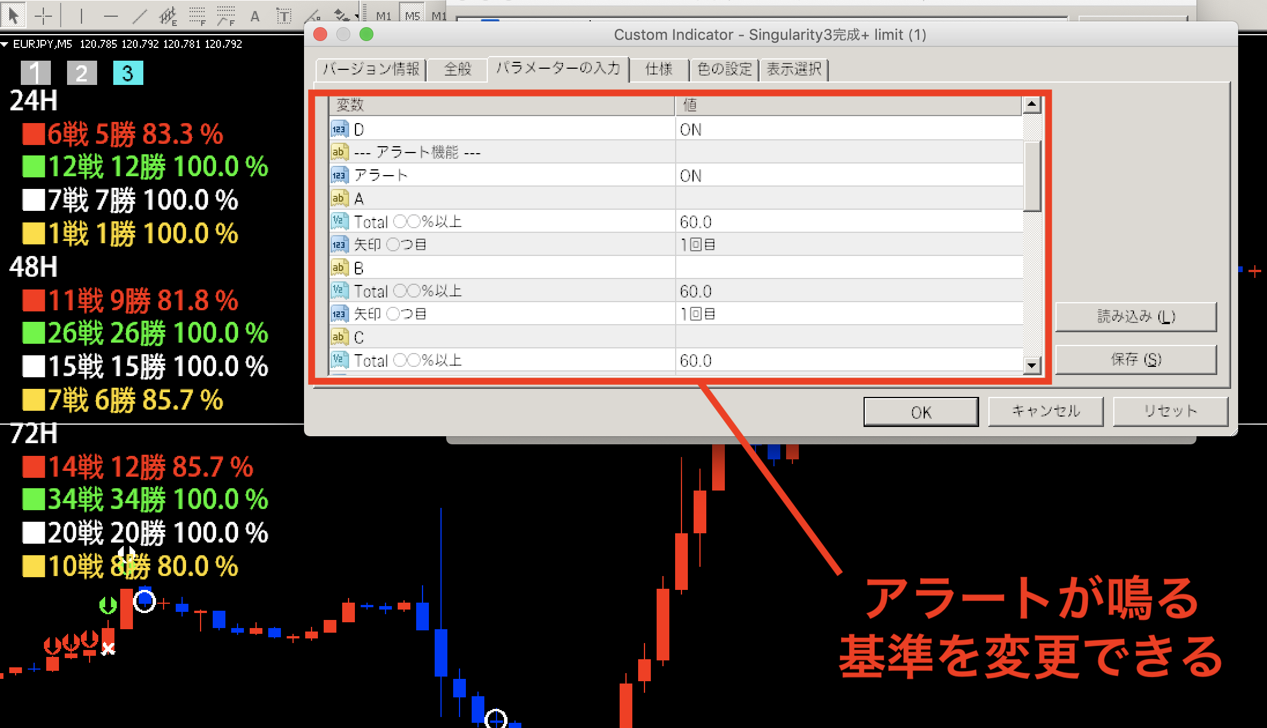
Task: Click the ON value for アラート
Action: [x=849, y=176]
